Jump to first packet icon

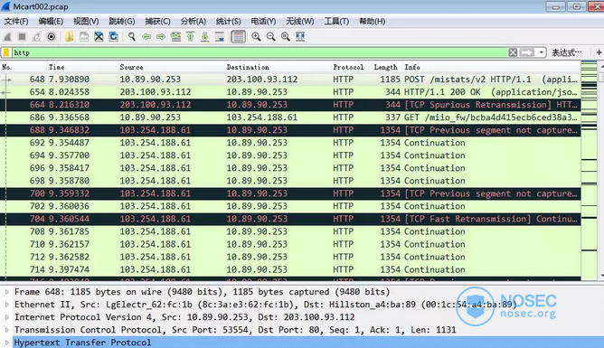[x=190, y=36]
